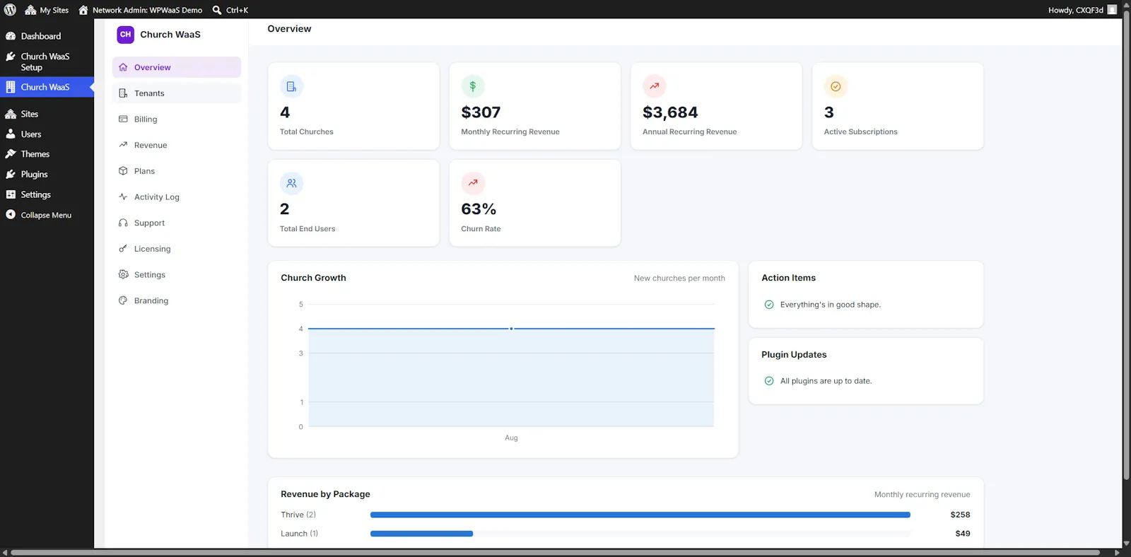Click the Launch (1) revenue bar
This screenshot has width=1131, height=557.
coord(421,534)
